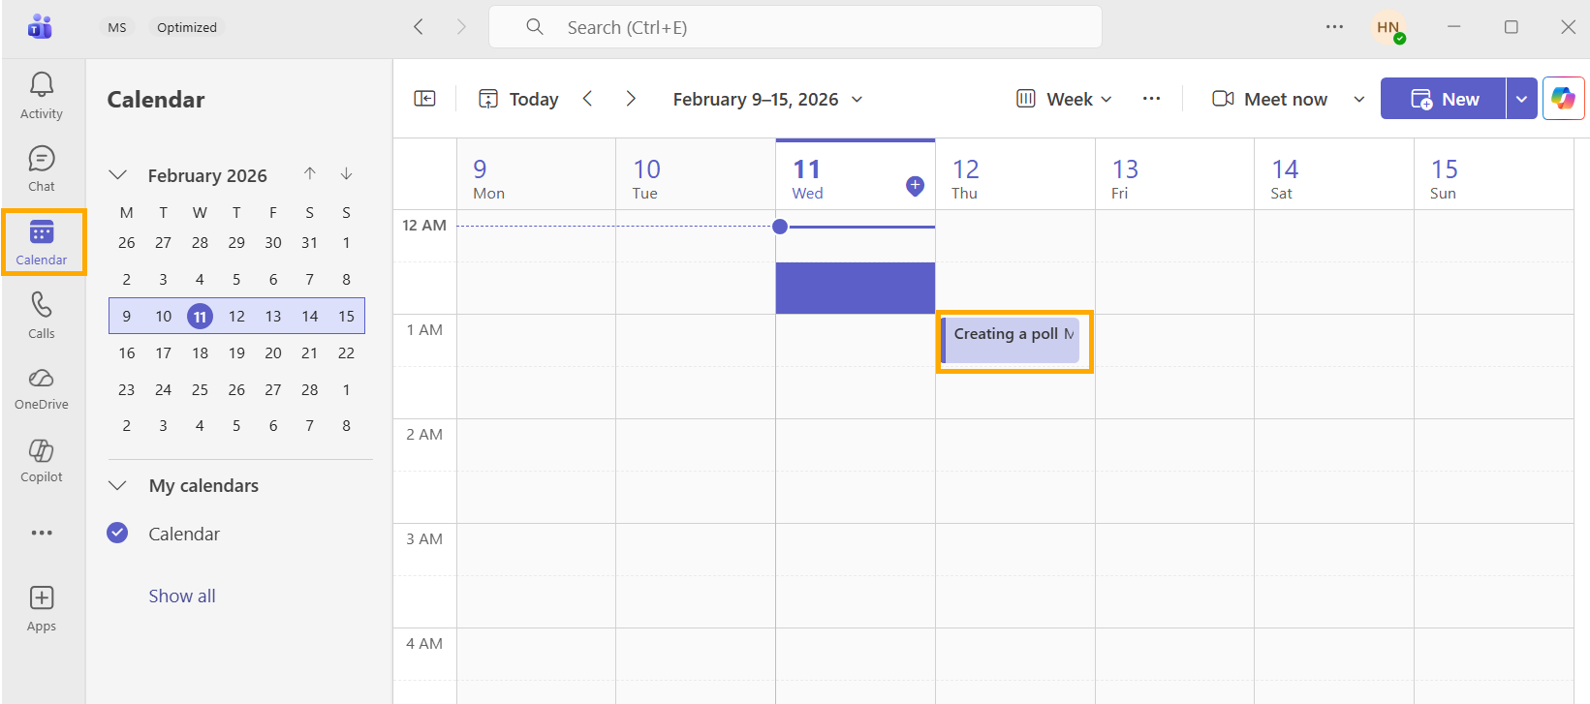Select date 25 in mini calendar

tap(200, 389)
